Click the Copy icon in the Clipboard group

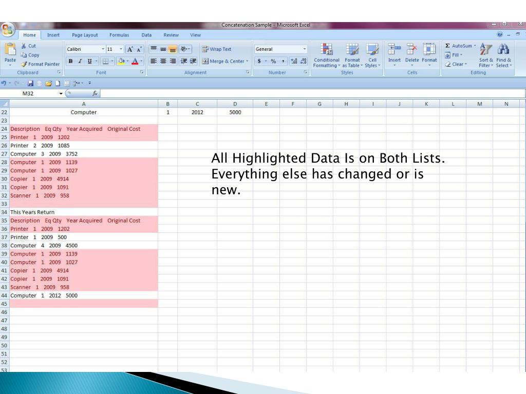24,55
